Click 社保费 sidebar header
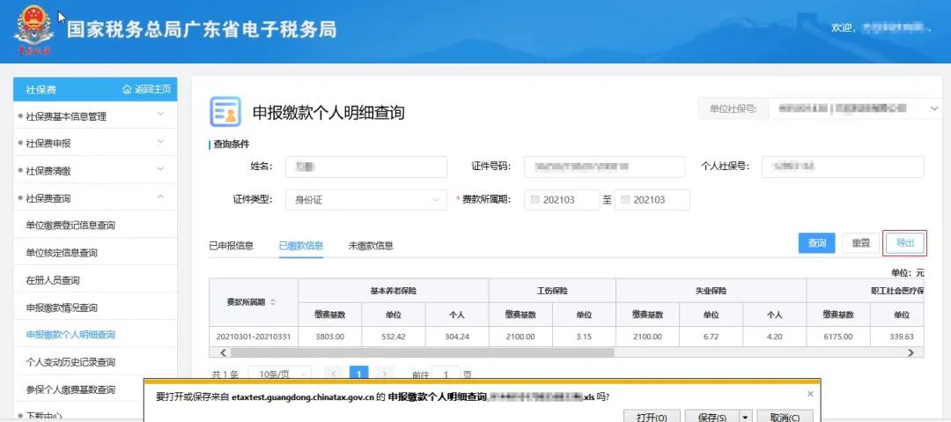 pos(41,89)
